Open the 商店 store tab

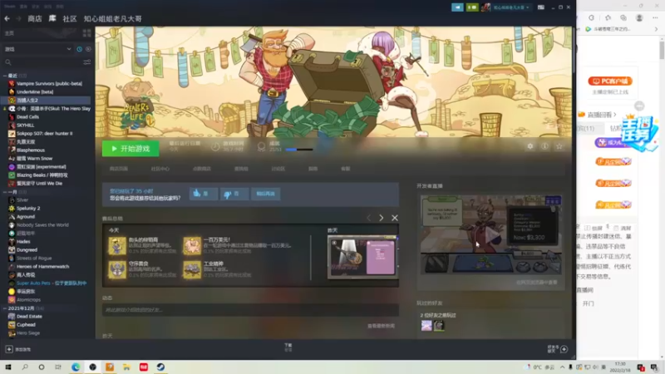pyautogui.click(x=35, y=18)
